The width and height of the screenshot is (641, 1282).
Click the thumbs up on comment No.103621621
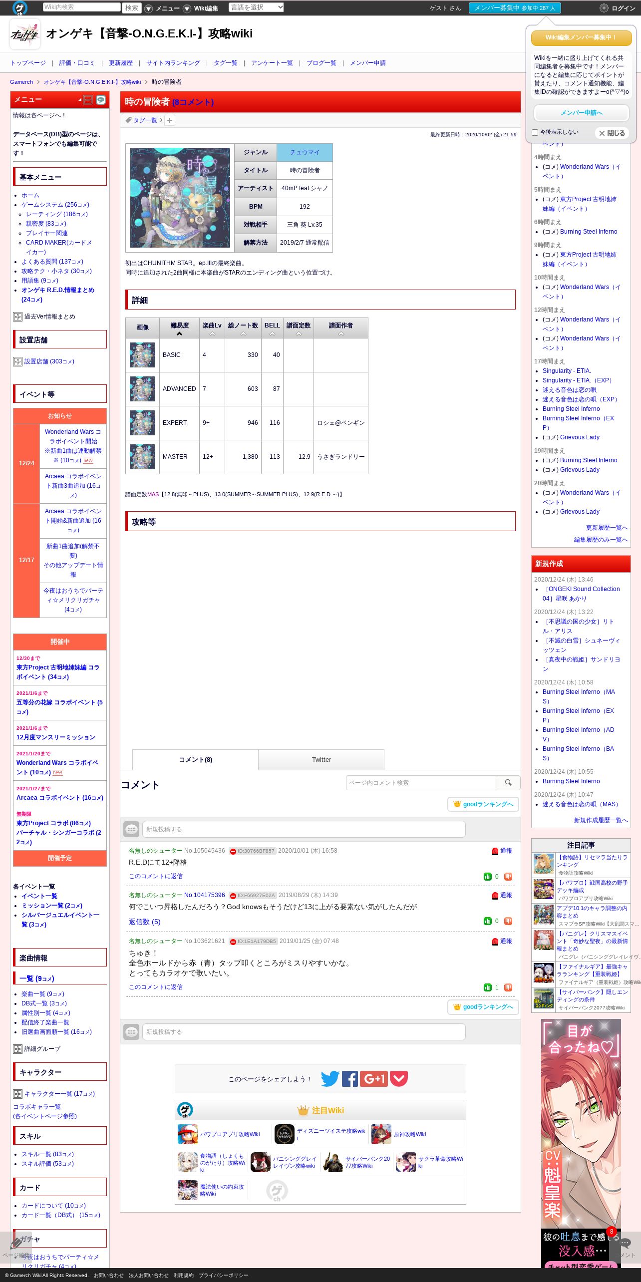[x=488, y=987]
